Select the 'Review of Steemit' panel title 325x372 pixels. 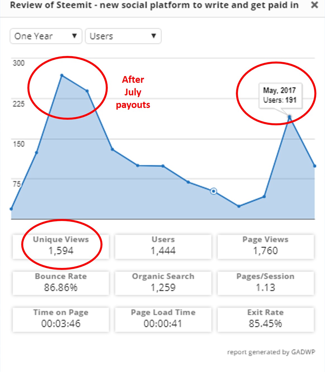pyautogui.click(x=154, y=5)
